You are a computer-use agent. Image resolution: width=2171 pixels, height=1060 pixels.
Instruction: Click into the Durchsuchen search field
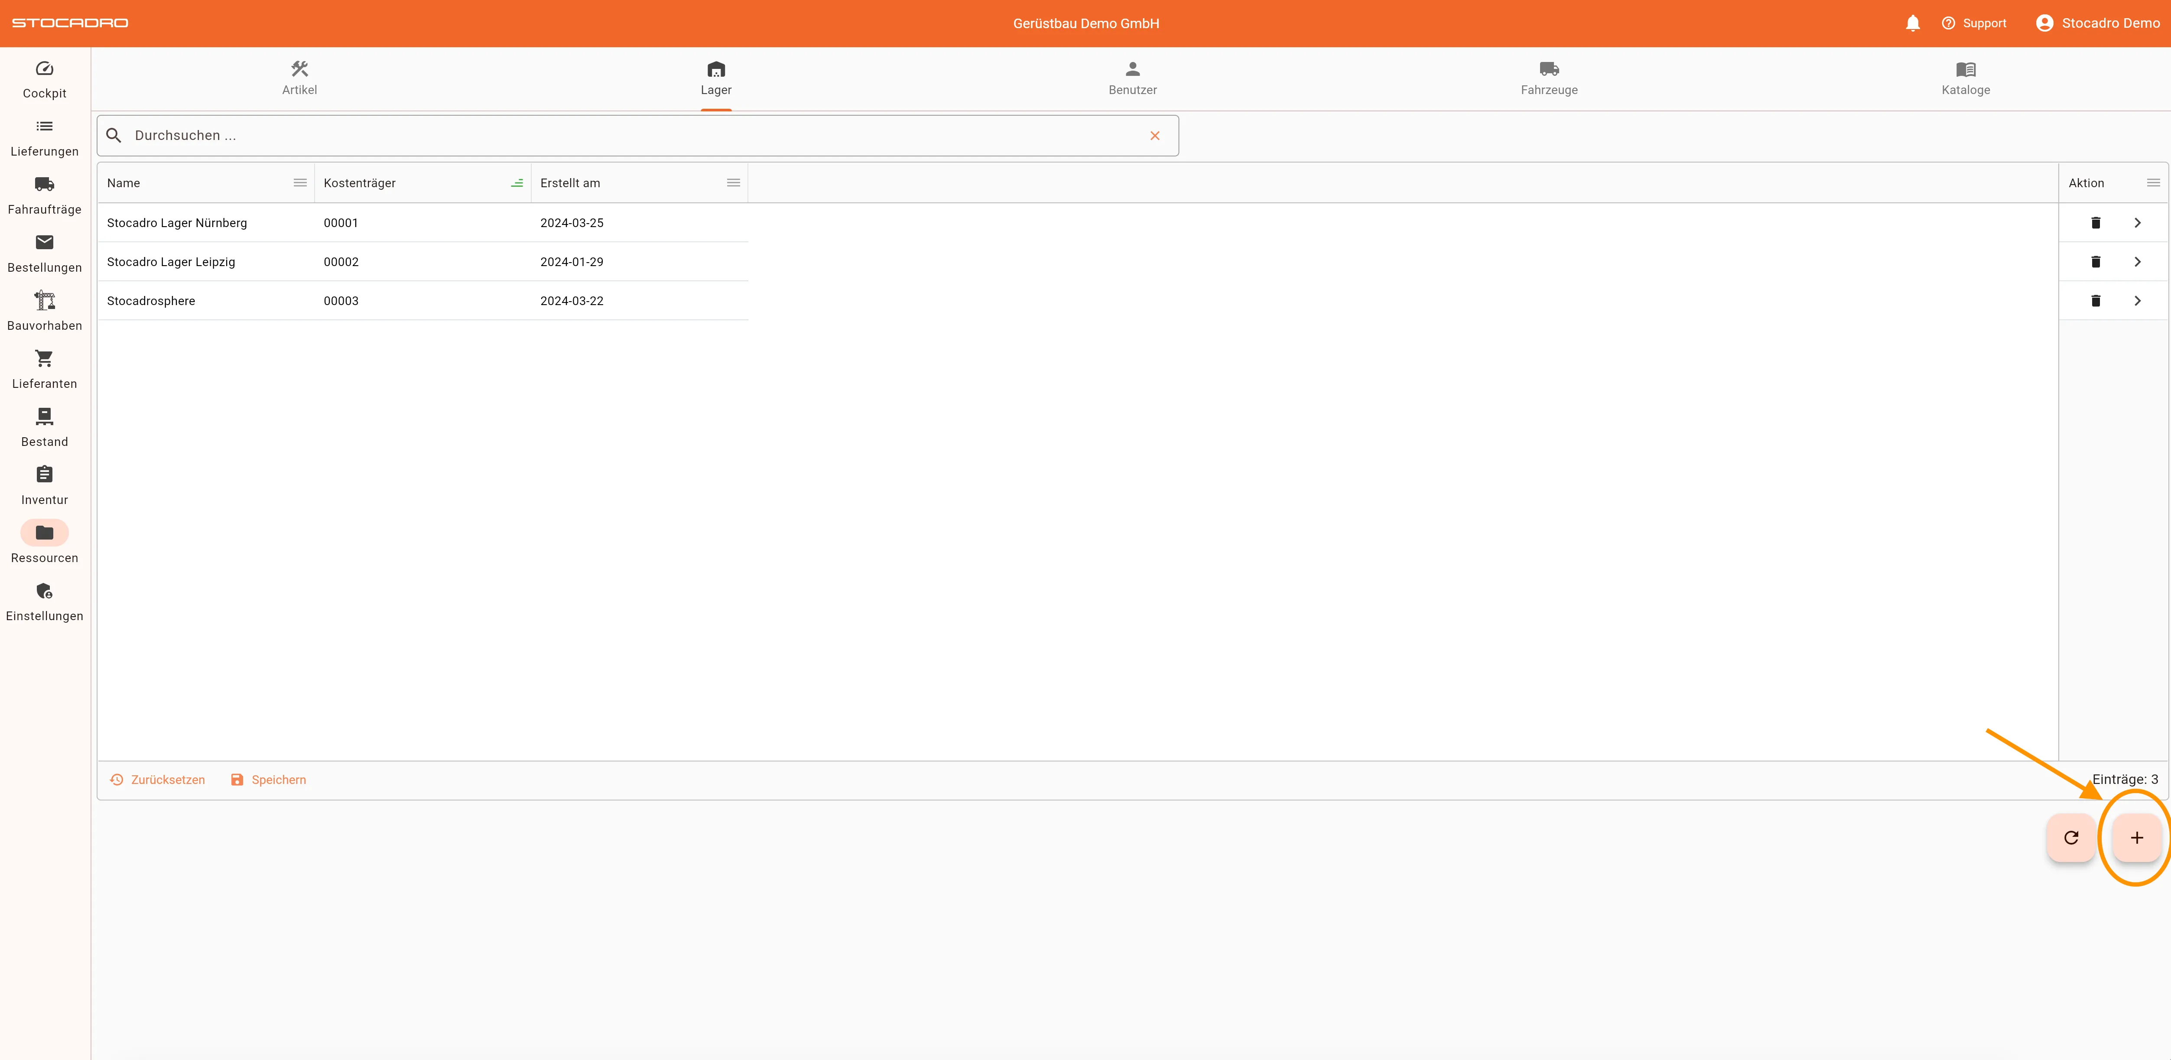coord(632,136)
